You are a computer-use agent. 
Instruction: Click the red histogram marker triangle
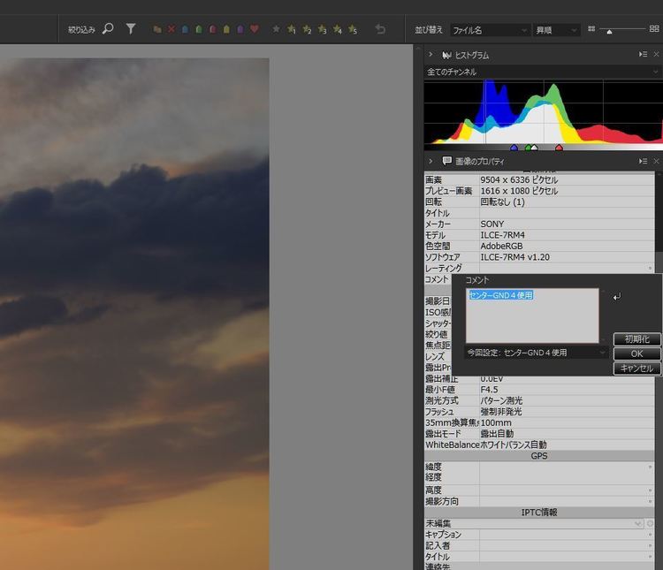(559, 148)
